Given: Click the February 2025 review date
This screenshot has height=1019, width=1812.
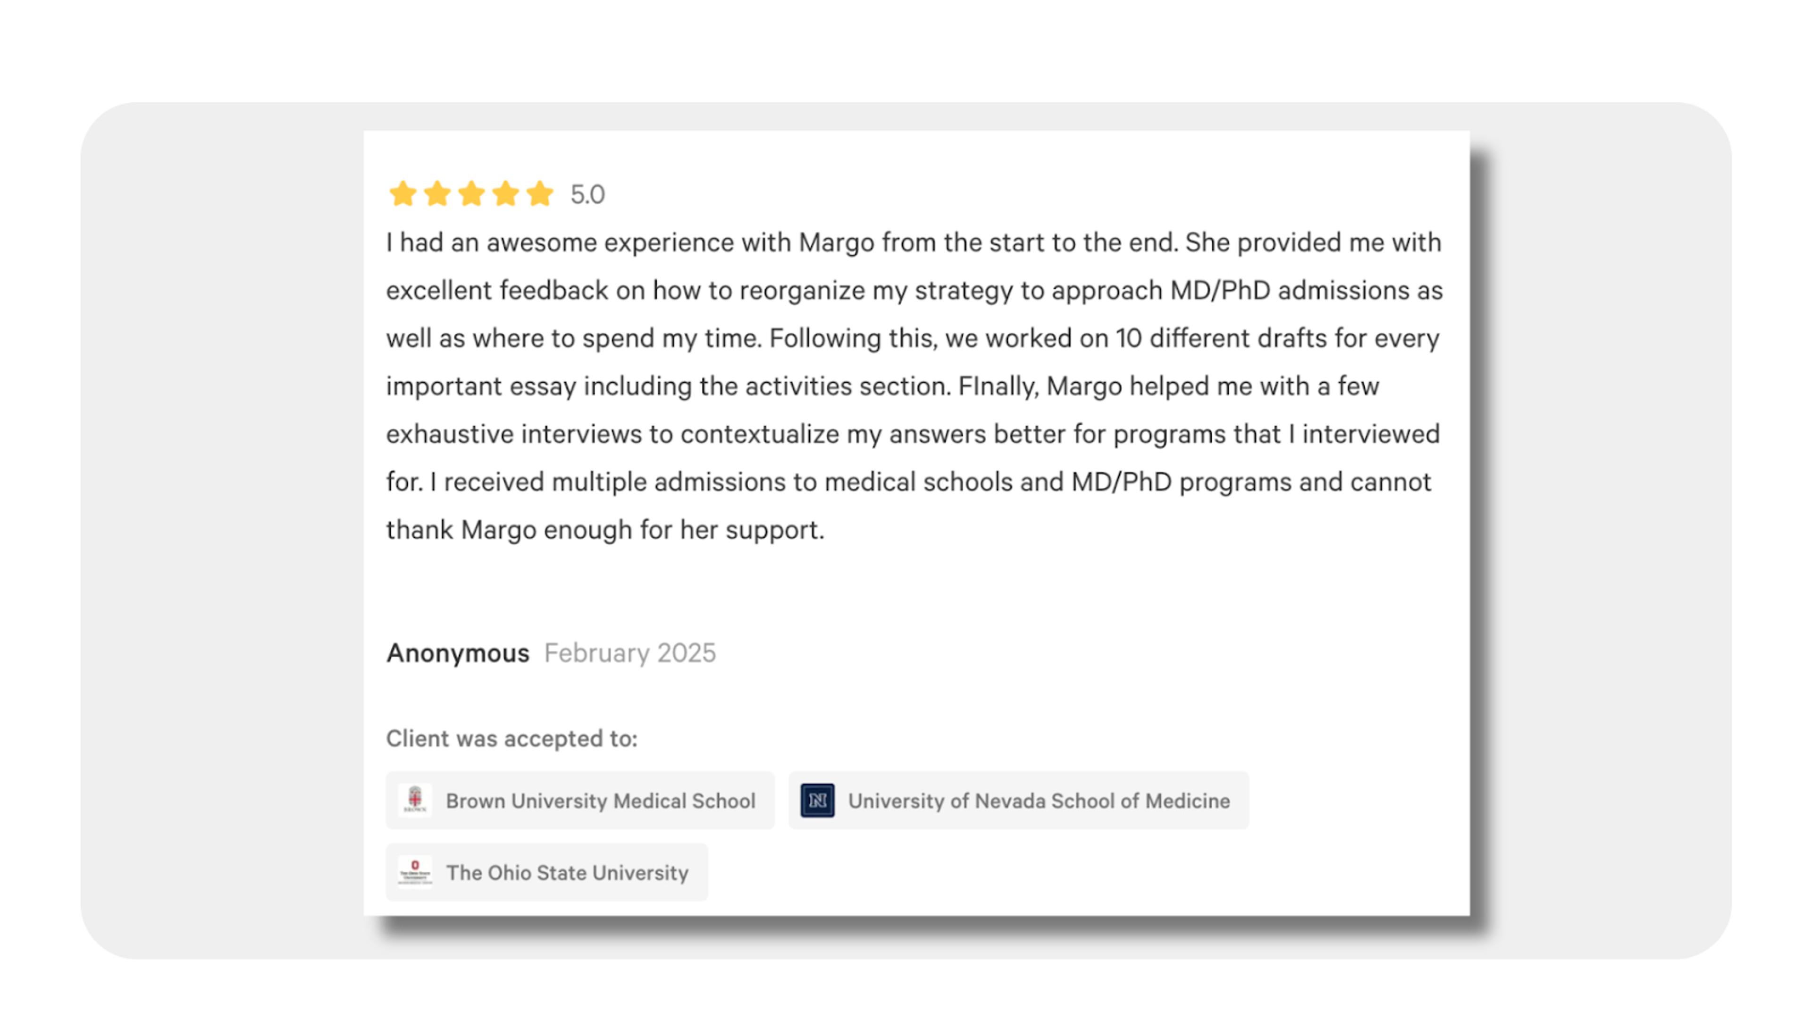Looking at the screenshot, I should tap(630, 653).
